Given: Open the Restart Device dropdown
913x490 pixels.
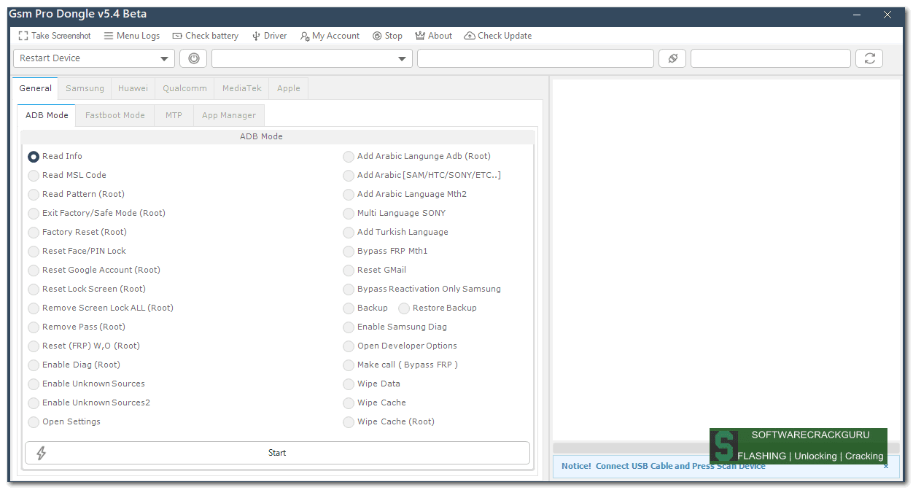Looking at the screenshot, I should point(94,58).
